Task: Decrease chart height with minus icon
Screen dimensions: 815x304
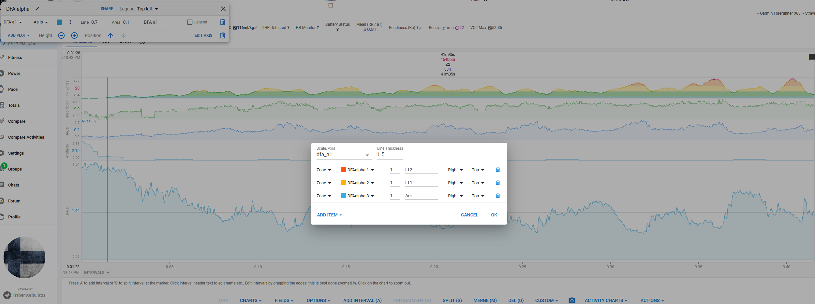Action: click(x=61, y=35)
